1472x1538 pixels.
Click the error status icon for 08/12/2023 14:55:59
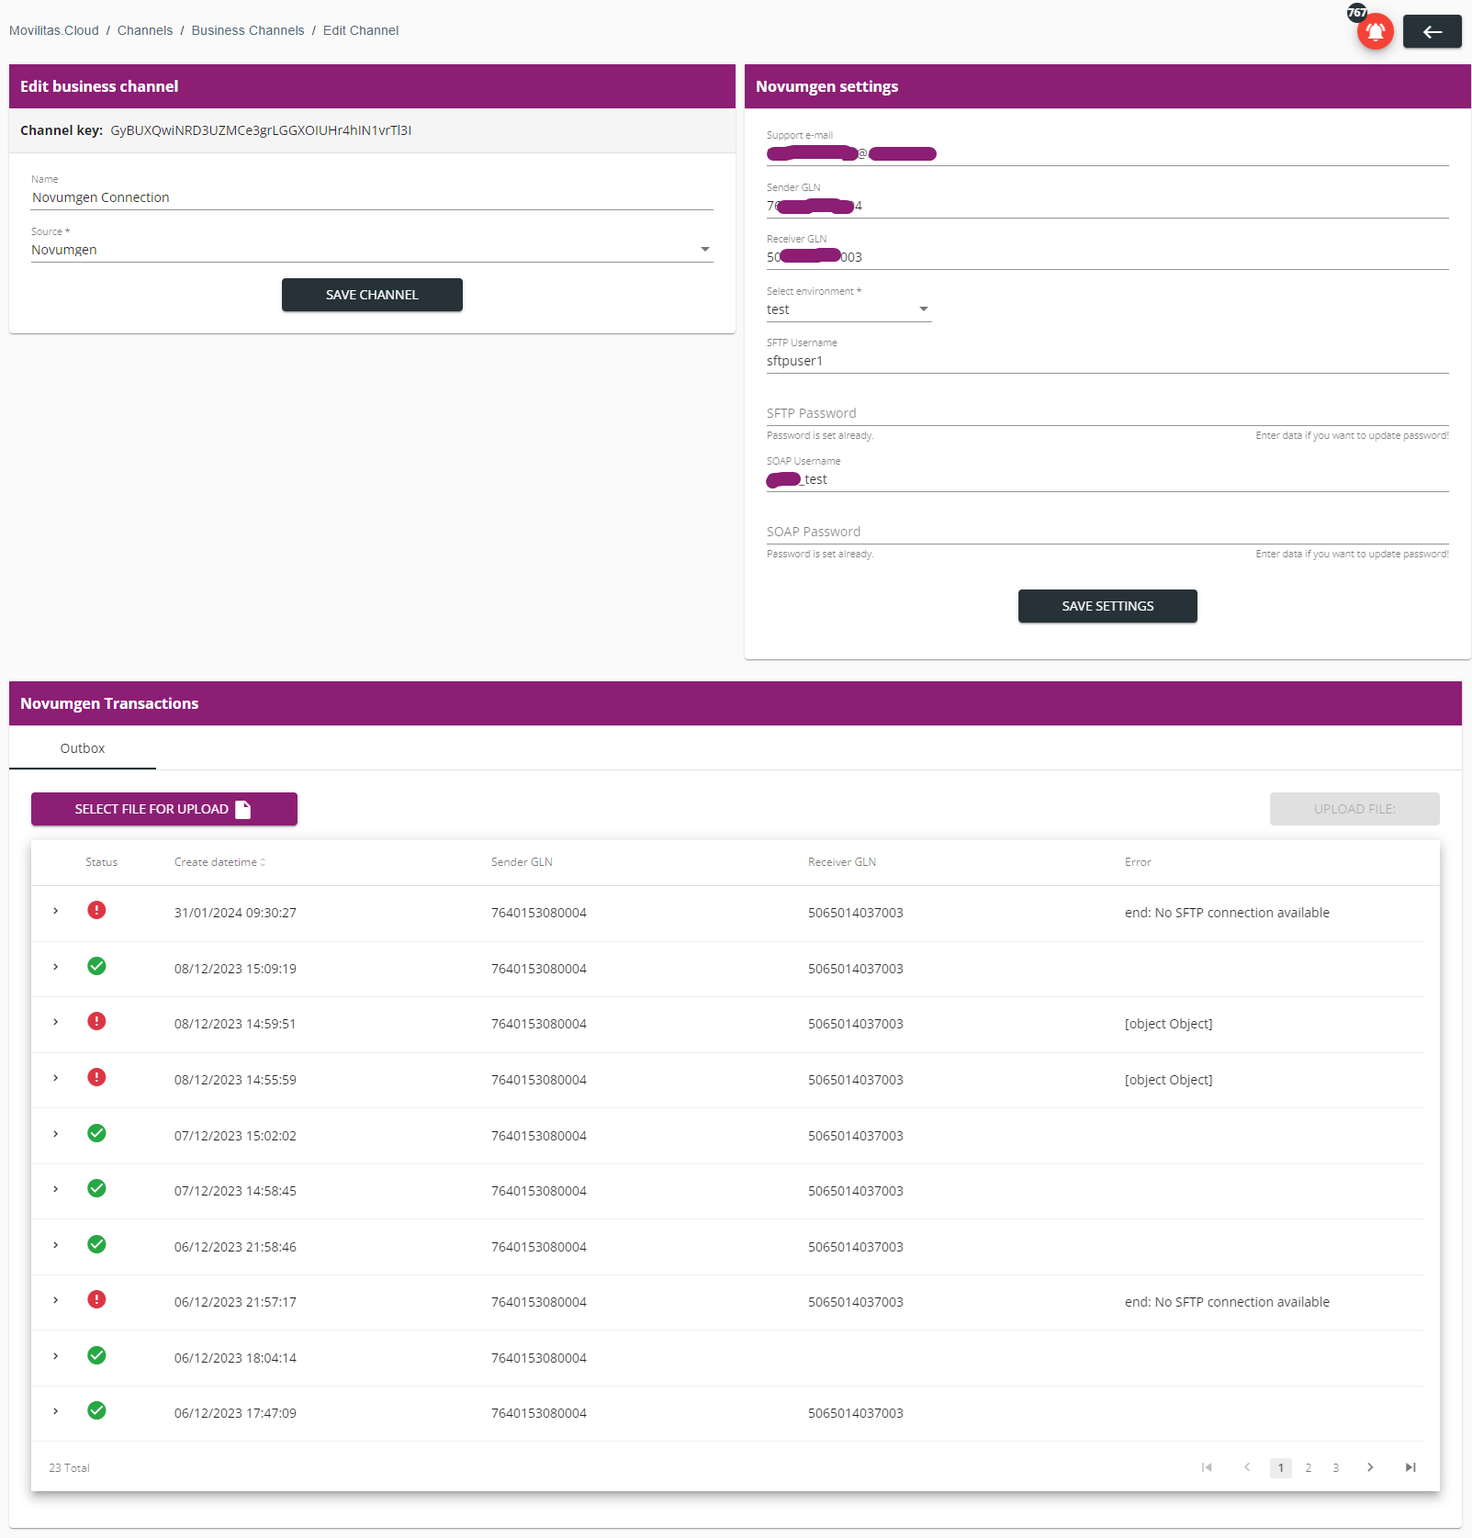point(96,1077)
